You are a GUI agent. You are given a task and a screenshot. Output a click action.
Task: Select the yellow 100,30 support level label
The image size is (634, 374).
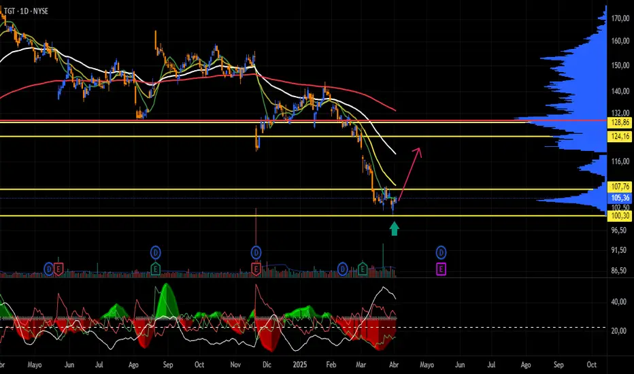click(x=618, y=216)
